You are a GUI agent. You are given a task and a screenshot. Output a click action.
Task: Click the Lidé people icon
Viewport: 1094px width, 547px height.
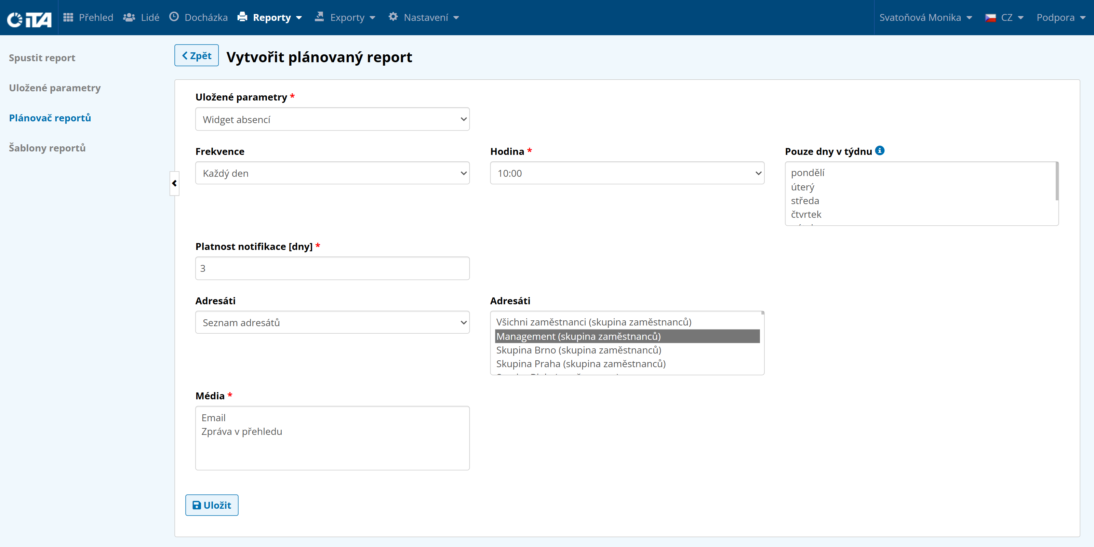129,17
